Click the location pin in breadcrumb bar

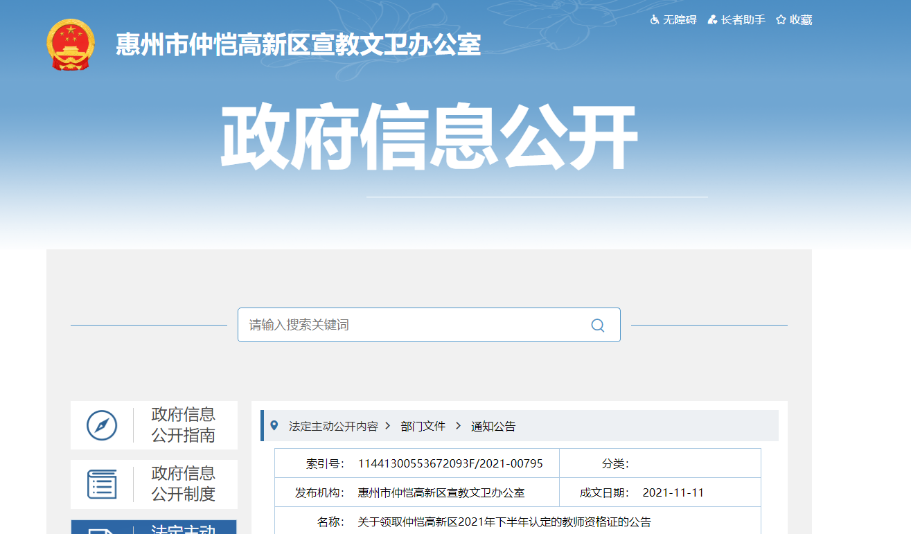pos(274,425)
